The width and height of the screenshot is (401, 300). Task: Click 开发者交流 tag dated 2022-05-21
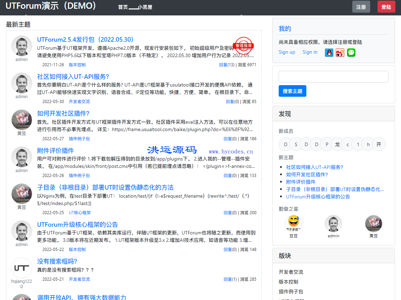click(x=79, y=279)
